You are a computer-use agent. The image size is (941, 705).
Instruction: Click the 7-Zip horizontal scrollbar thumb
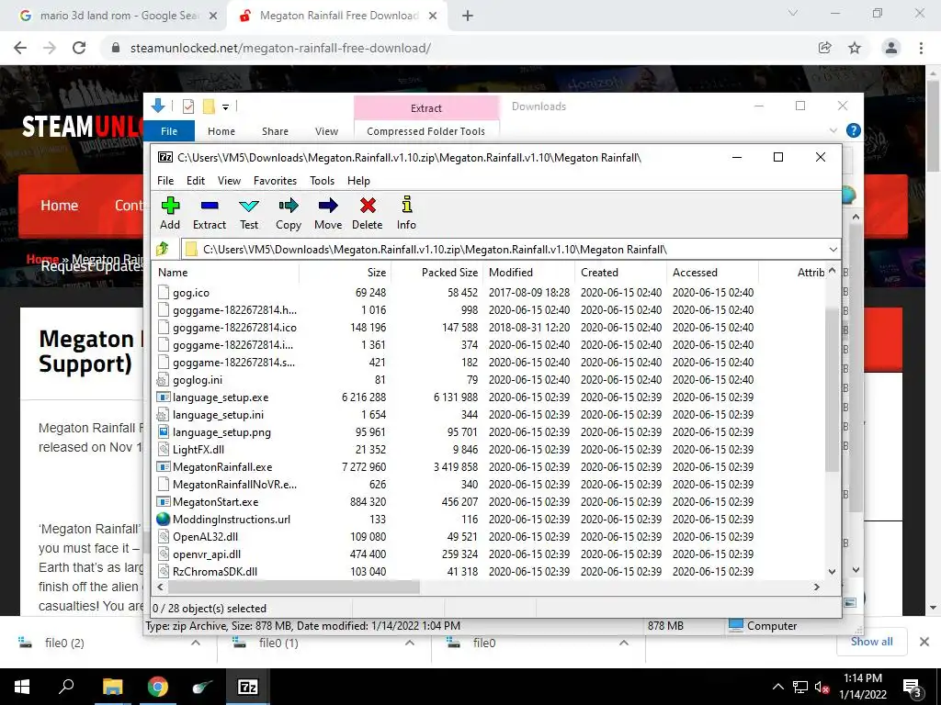(293, 587)
